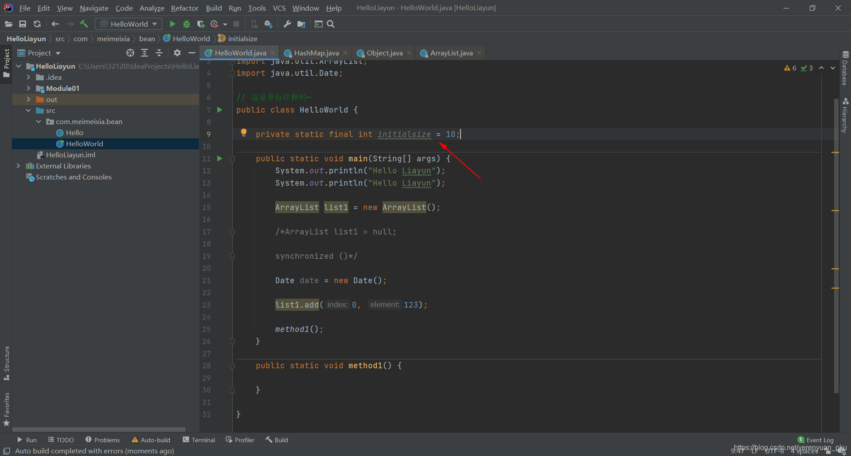Click the Synchronize/Reload icon

pyautogui.click(x=37, y=24)
